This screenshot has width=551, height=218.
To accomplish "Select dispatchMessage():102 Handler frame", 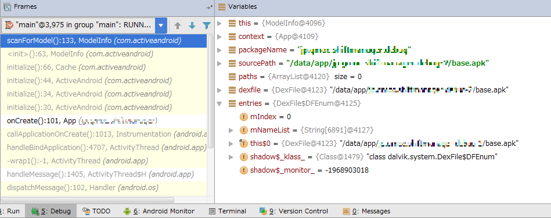I will [104, 188].
